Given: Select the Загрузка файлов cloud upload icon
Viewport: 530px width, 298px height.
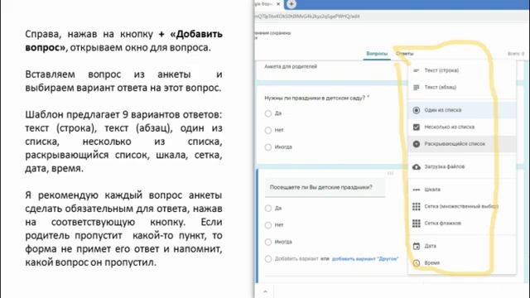Looking at the screenshot, I should click(x=417, y=167).
